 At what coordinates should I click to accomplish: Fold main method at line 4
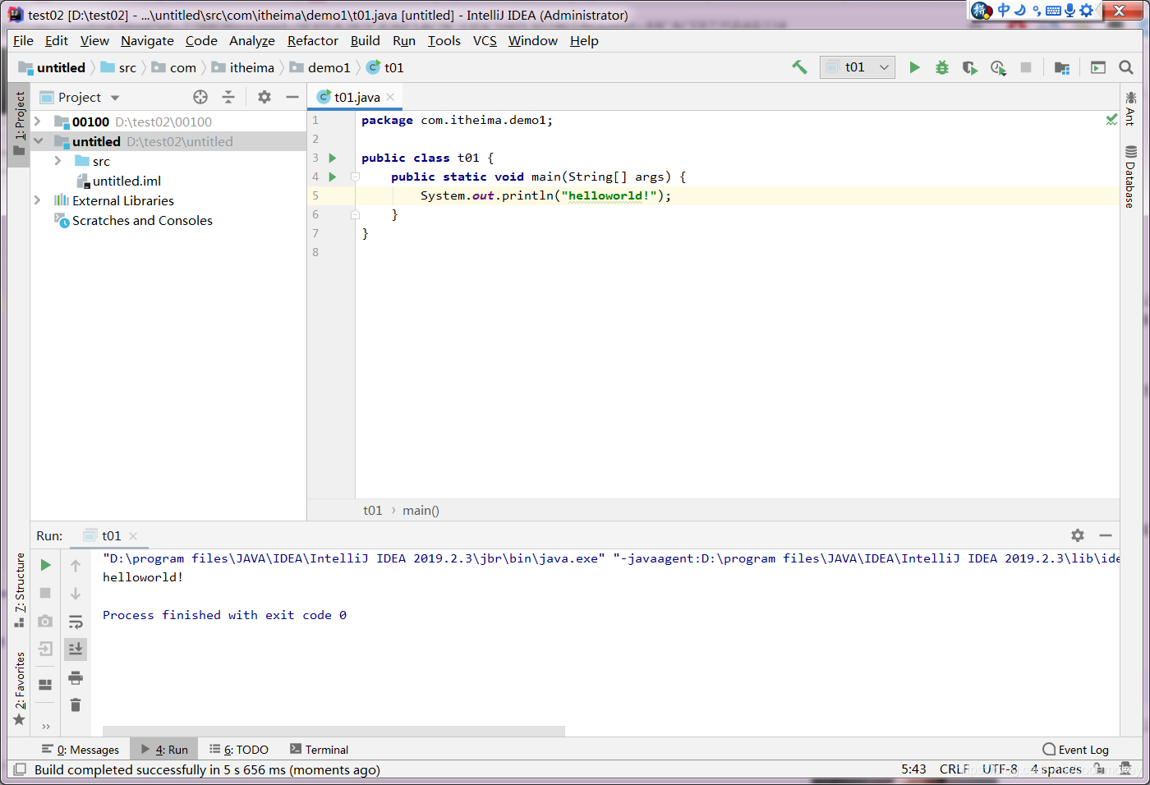[x=355, y=177]
